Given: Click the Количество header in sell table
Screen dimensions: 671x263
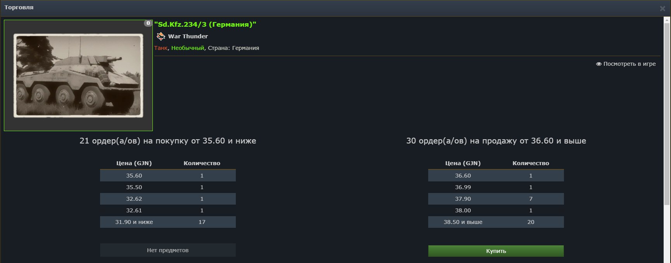Looking at the screenshot, I should click(531, 163).
